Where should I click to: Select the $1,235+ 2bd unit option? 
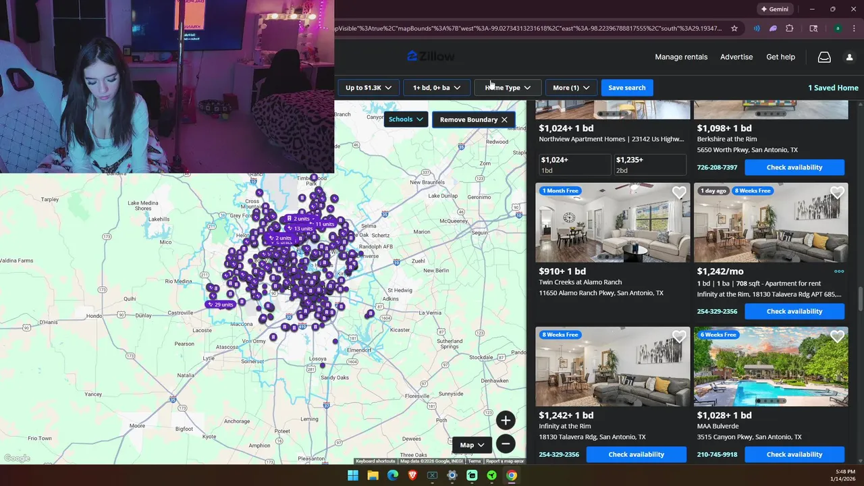click(649, 165)
